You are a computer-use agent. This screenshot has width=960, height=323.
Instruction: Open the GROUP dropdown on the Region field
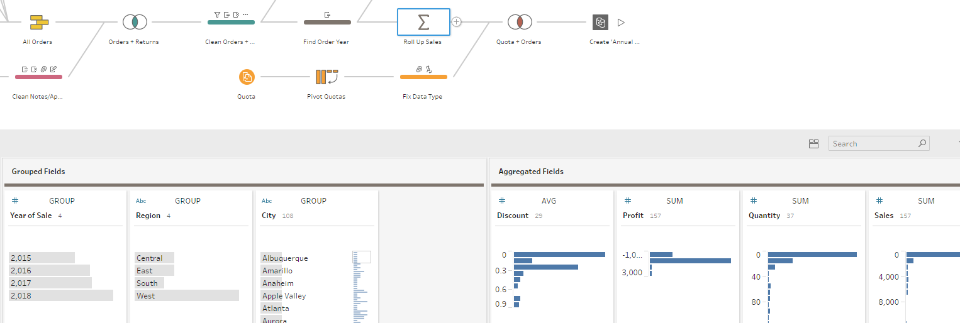tap(187, 201)
